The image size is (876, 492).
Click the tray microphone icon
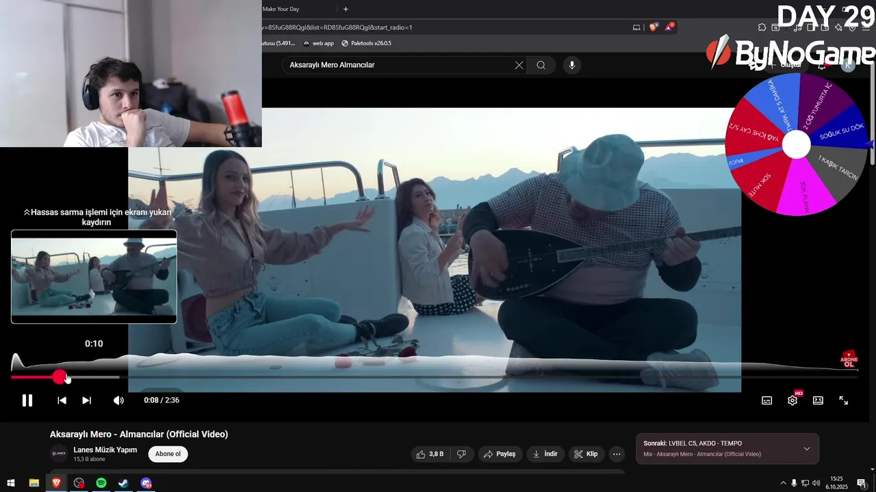(794, 483)
